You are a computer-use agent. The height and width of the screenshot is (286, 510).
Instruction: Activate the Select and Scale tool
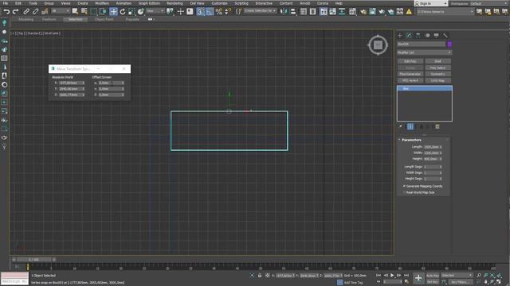point(131,12)
